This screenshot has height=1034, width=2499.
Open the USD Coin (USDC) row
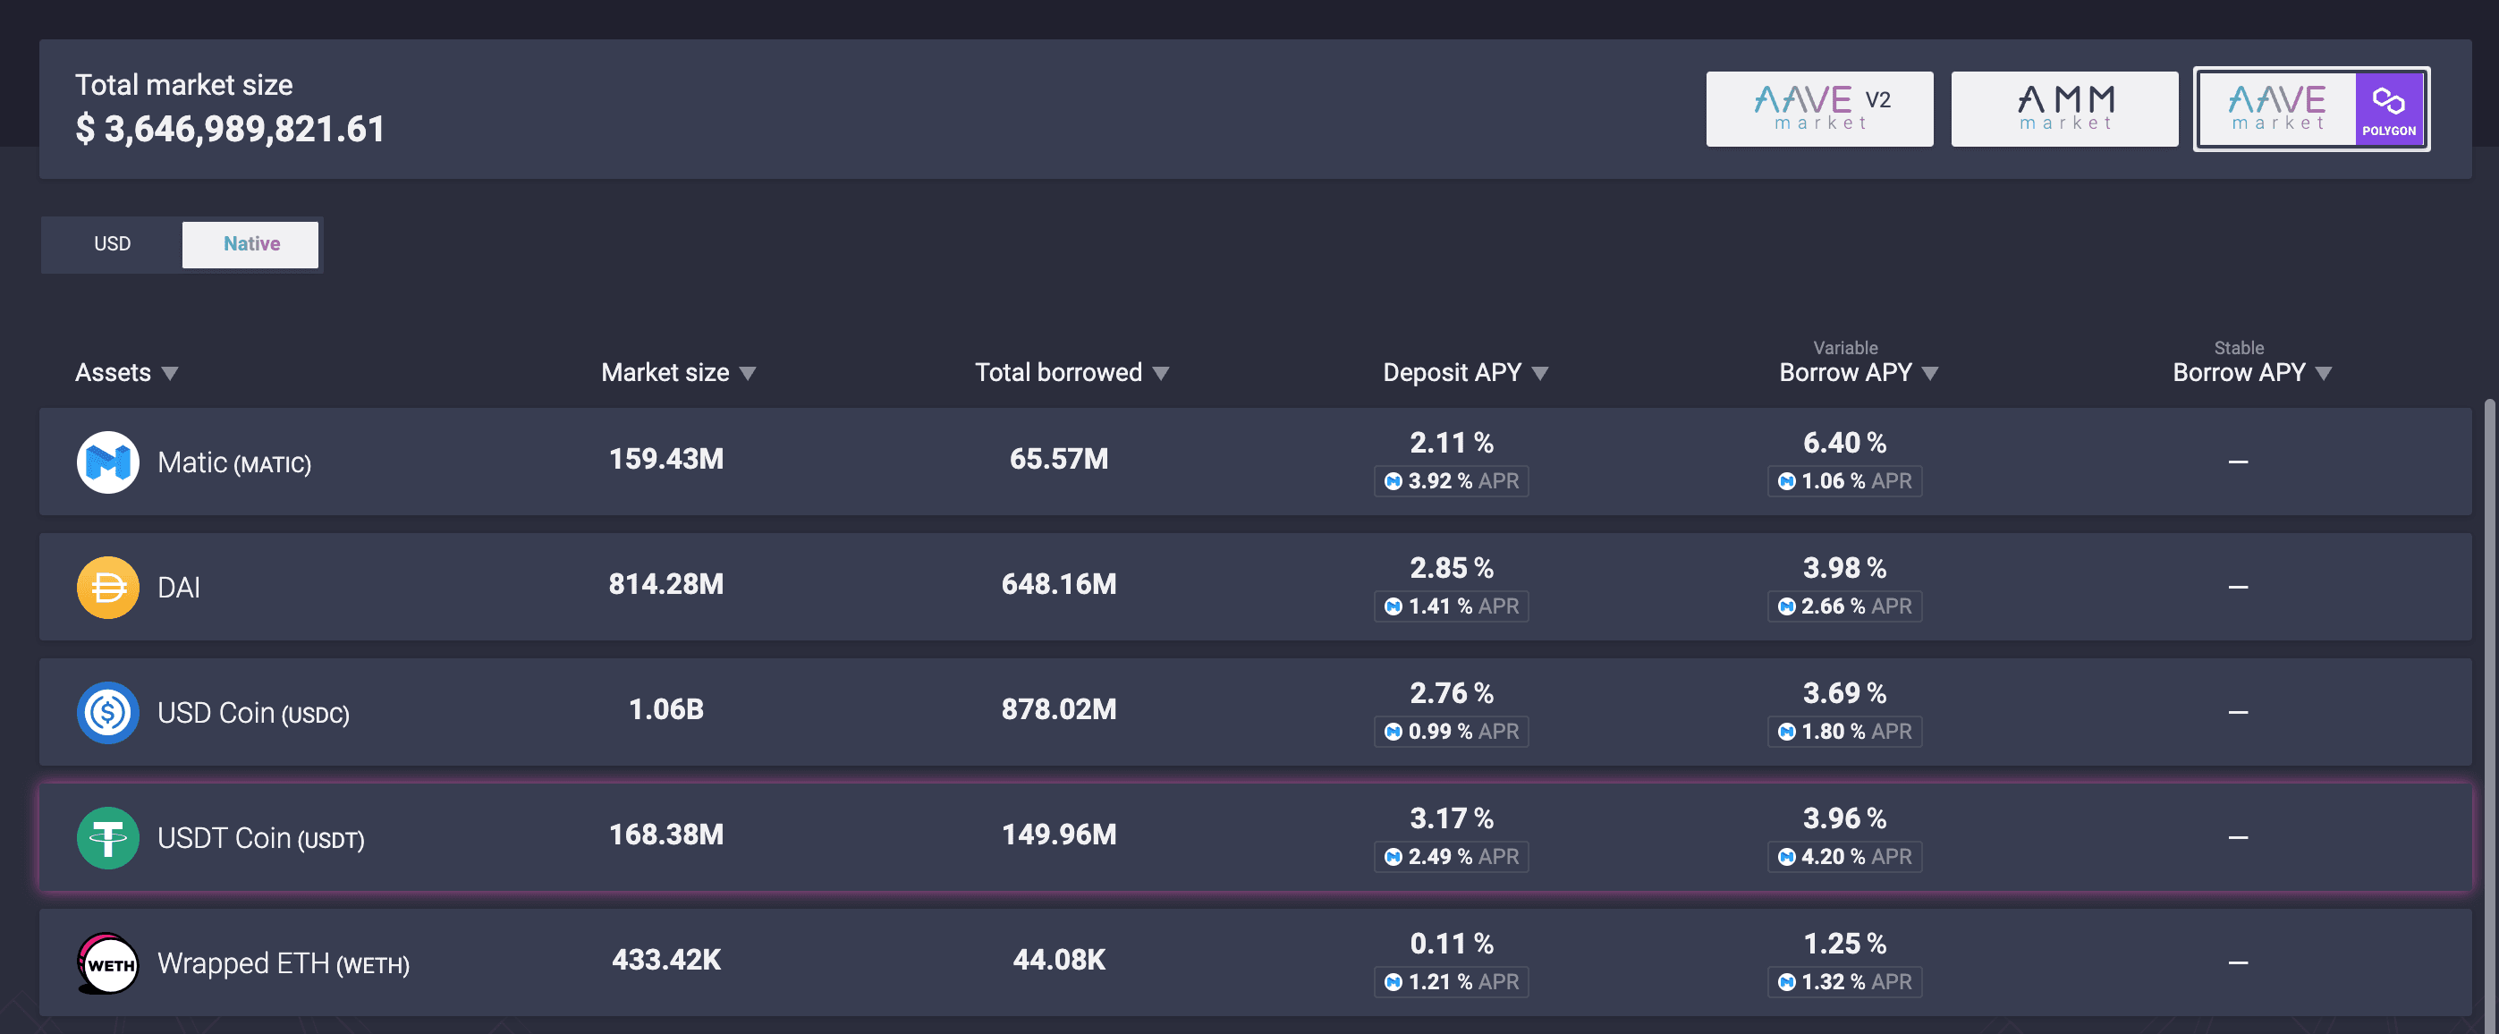click(x=1256, y=712)
